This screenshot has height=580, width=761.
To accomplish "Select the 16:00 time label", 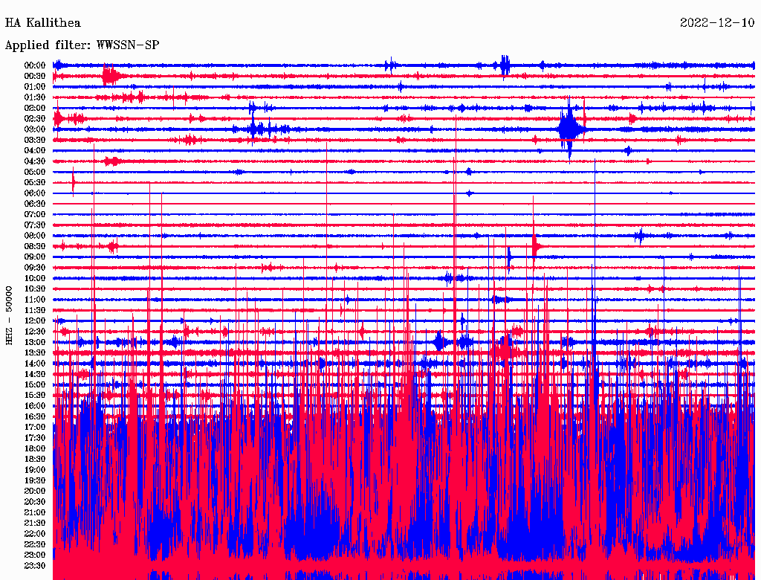I will [35, 406].
